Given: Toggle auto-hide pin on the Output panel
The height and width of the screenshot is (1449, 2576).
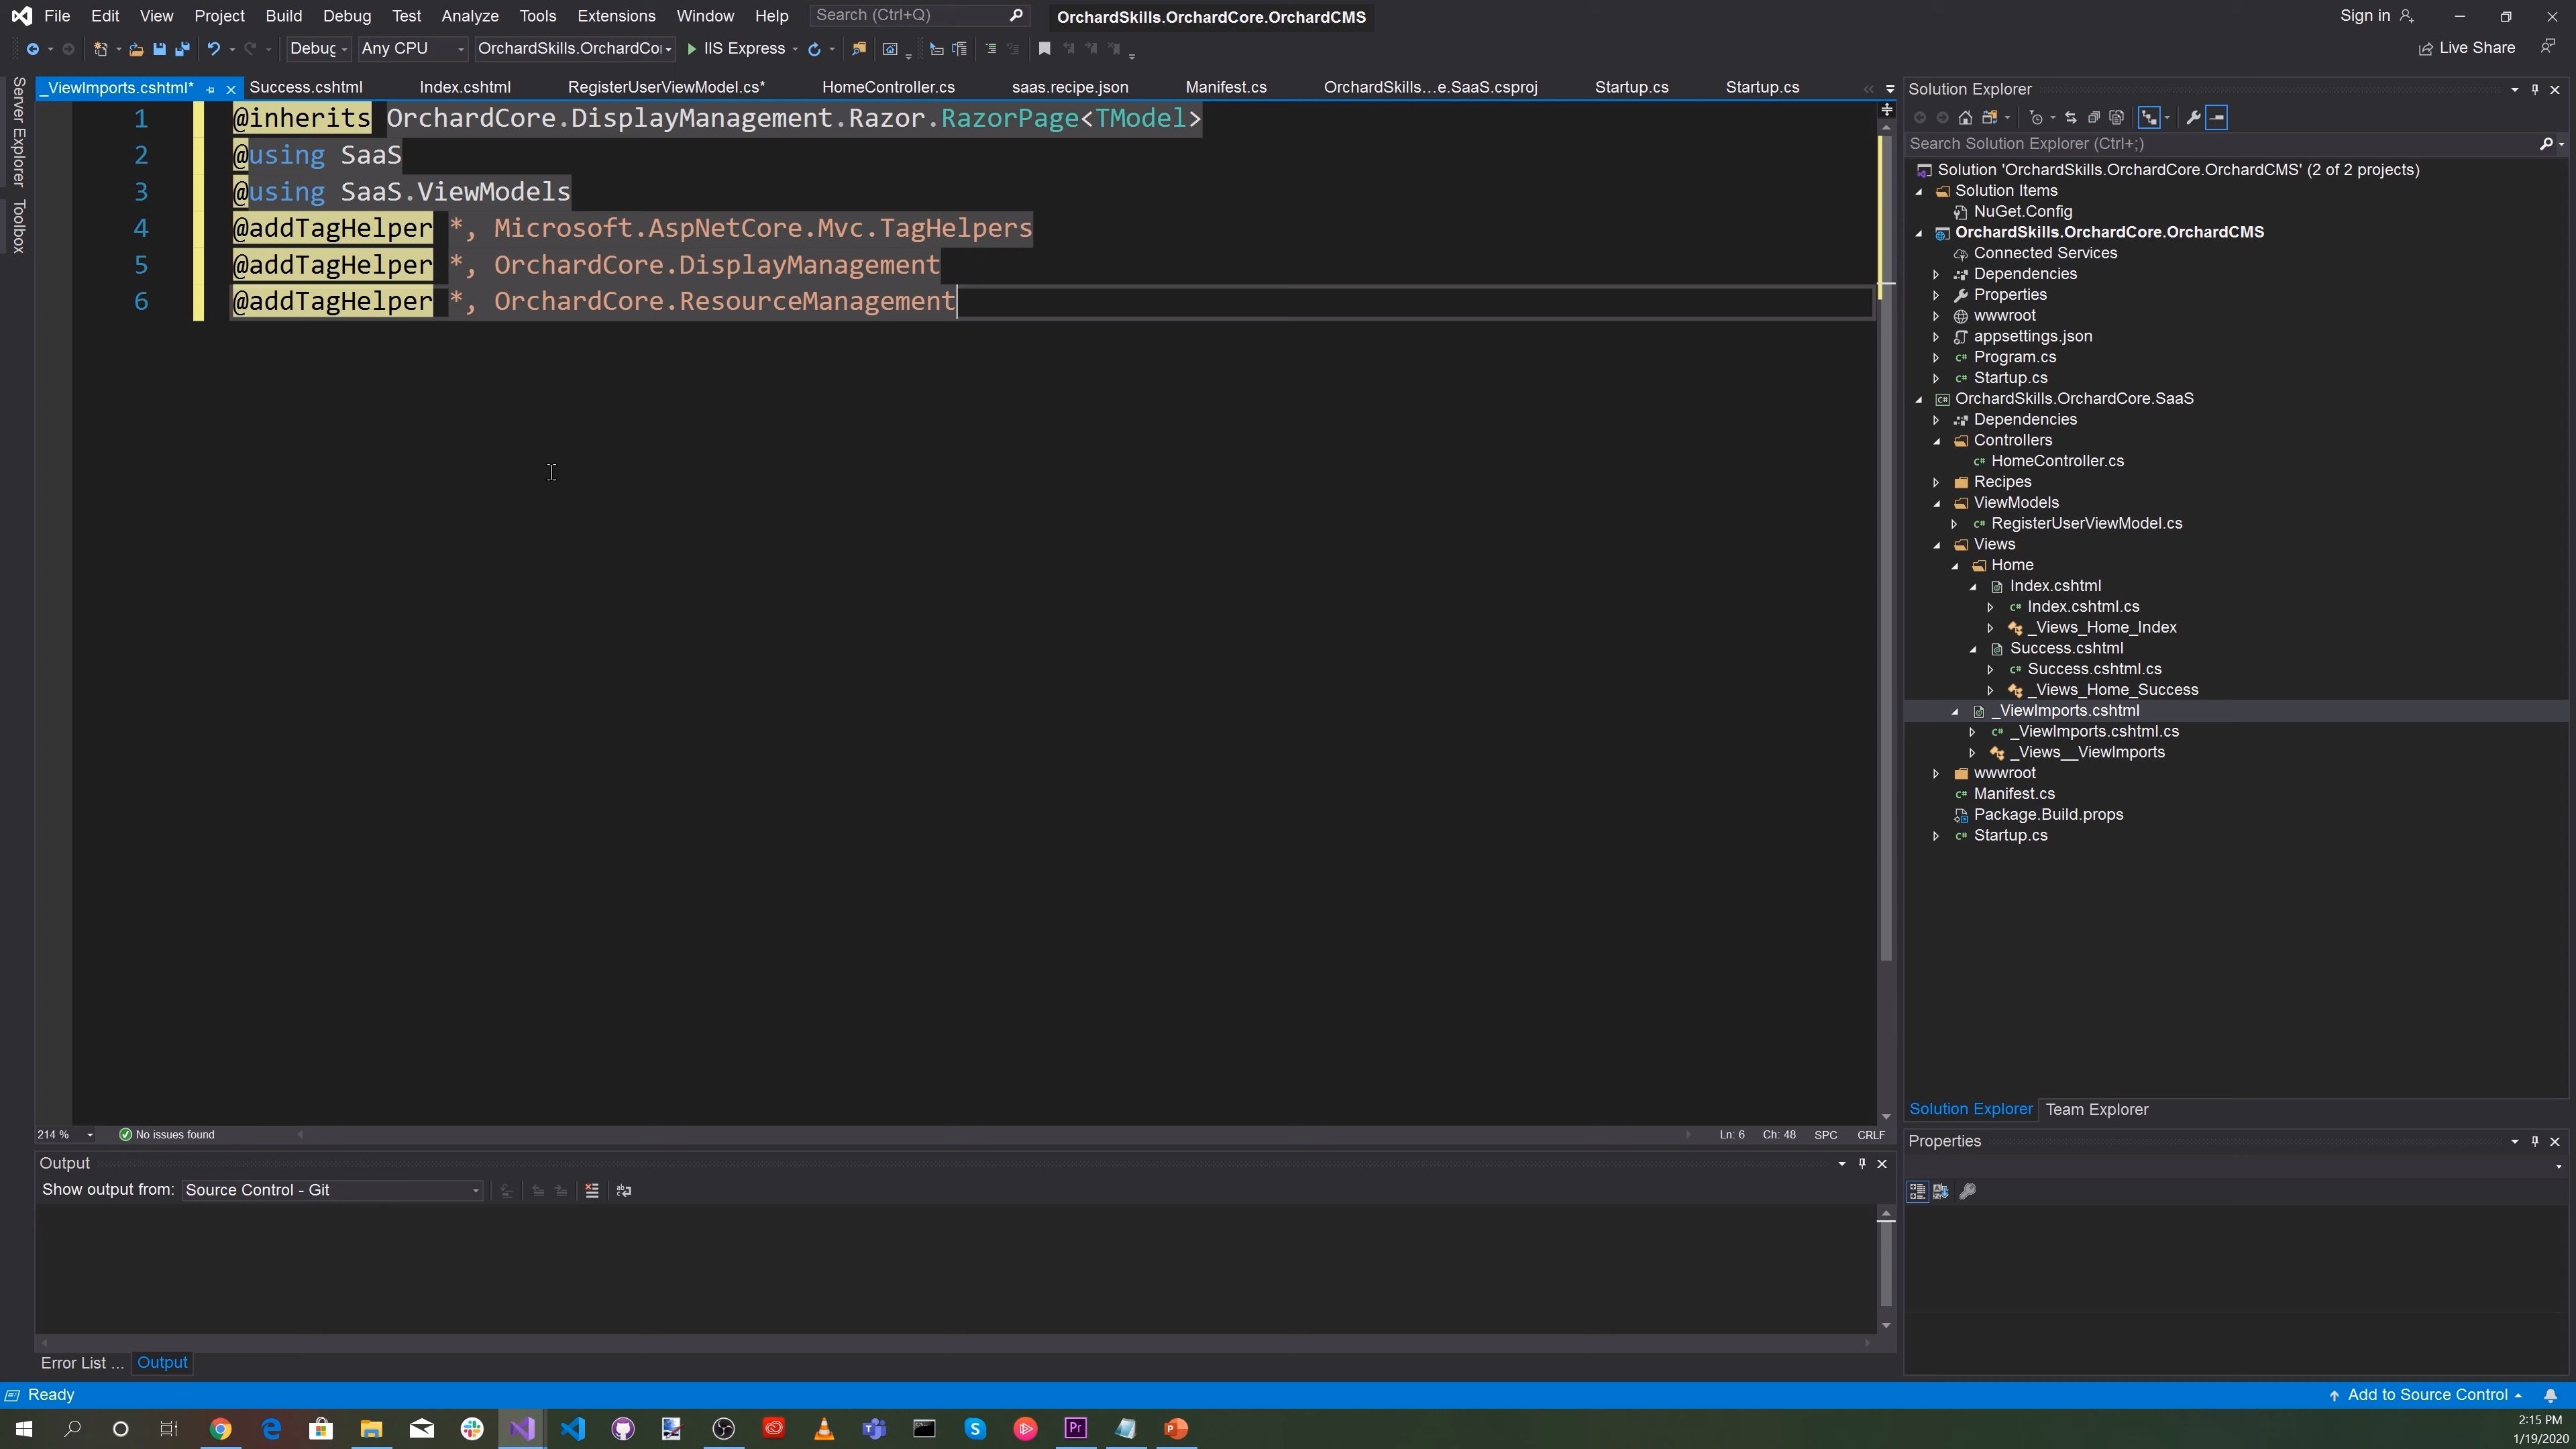Looking at the screenshot, I should pos(1862,1163).
